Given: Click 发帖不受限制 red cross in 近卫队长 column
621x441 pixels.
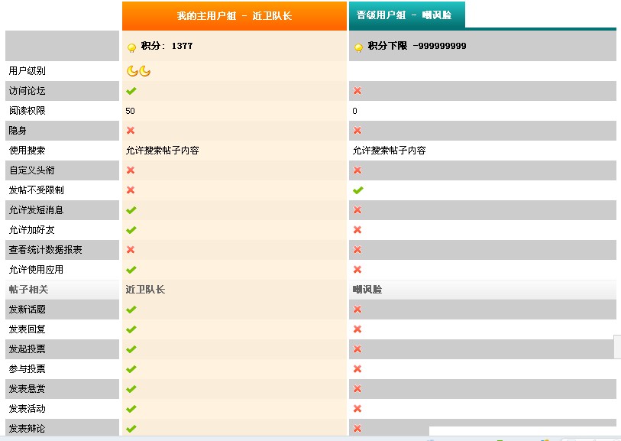Looking at the screenshot, I should pos(131,190).
